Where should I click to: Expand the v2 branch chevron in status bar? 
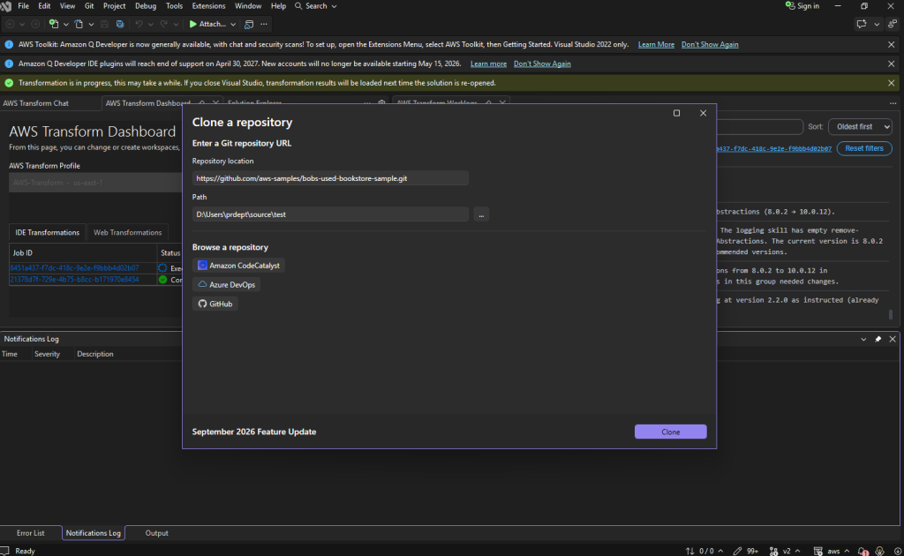(798, 552)
